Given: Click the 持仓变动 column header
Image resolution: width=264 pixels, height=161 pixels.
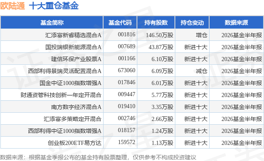Looking at the screenshot, I should click(192, 22).
